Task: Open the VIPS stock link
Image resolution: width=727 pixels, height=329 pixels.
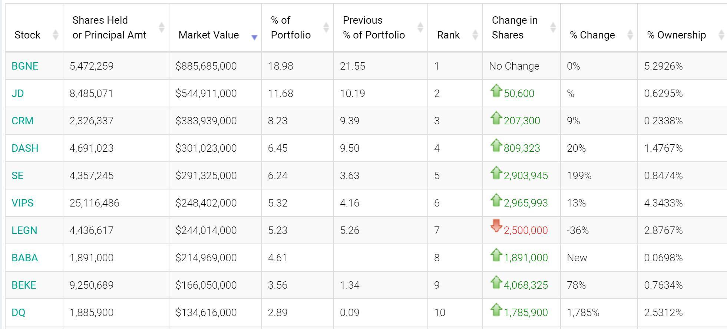Action: (23, 203)
